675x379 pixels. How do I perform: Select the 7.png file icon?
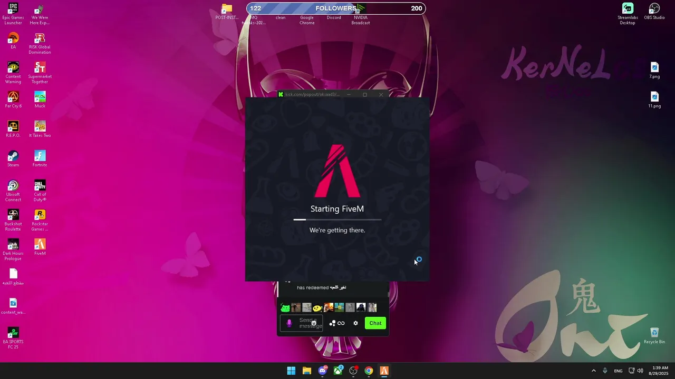pos(654,71)
